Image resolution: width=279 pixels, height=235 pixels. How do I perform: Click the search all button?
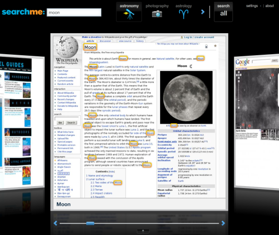click(223, 12)
